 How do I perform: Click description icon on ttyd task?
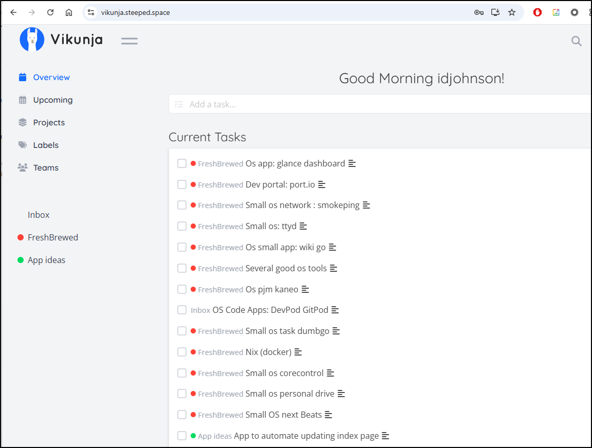pos(303,226)
